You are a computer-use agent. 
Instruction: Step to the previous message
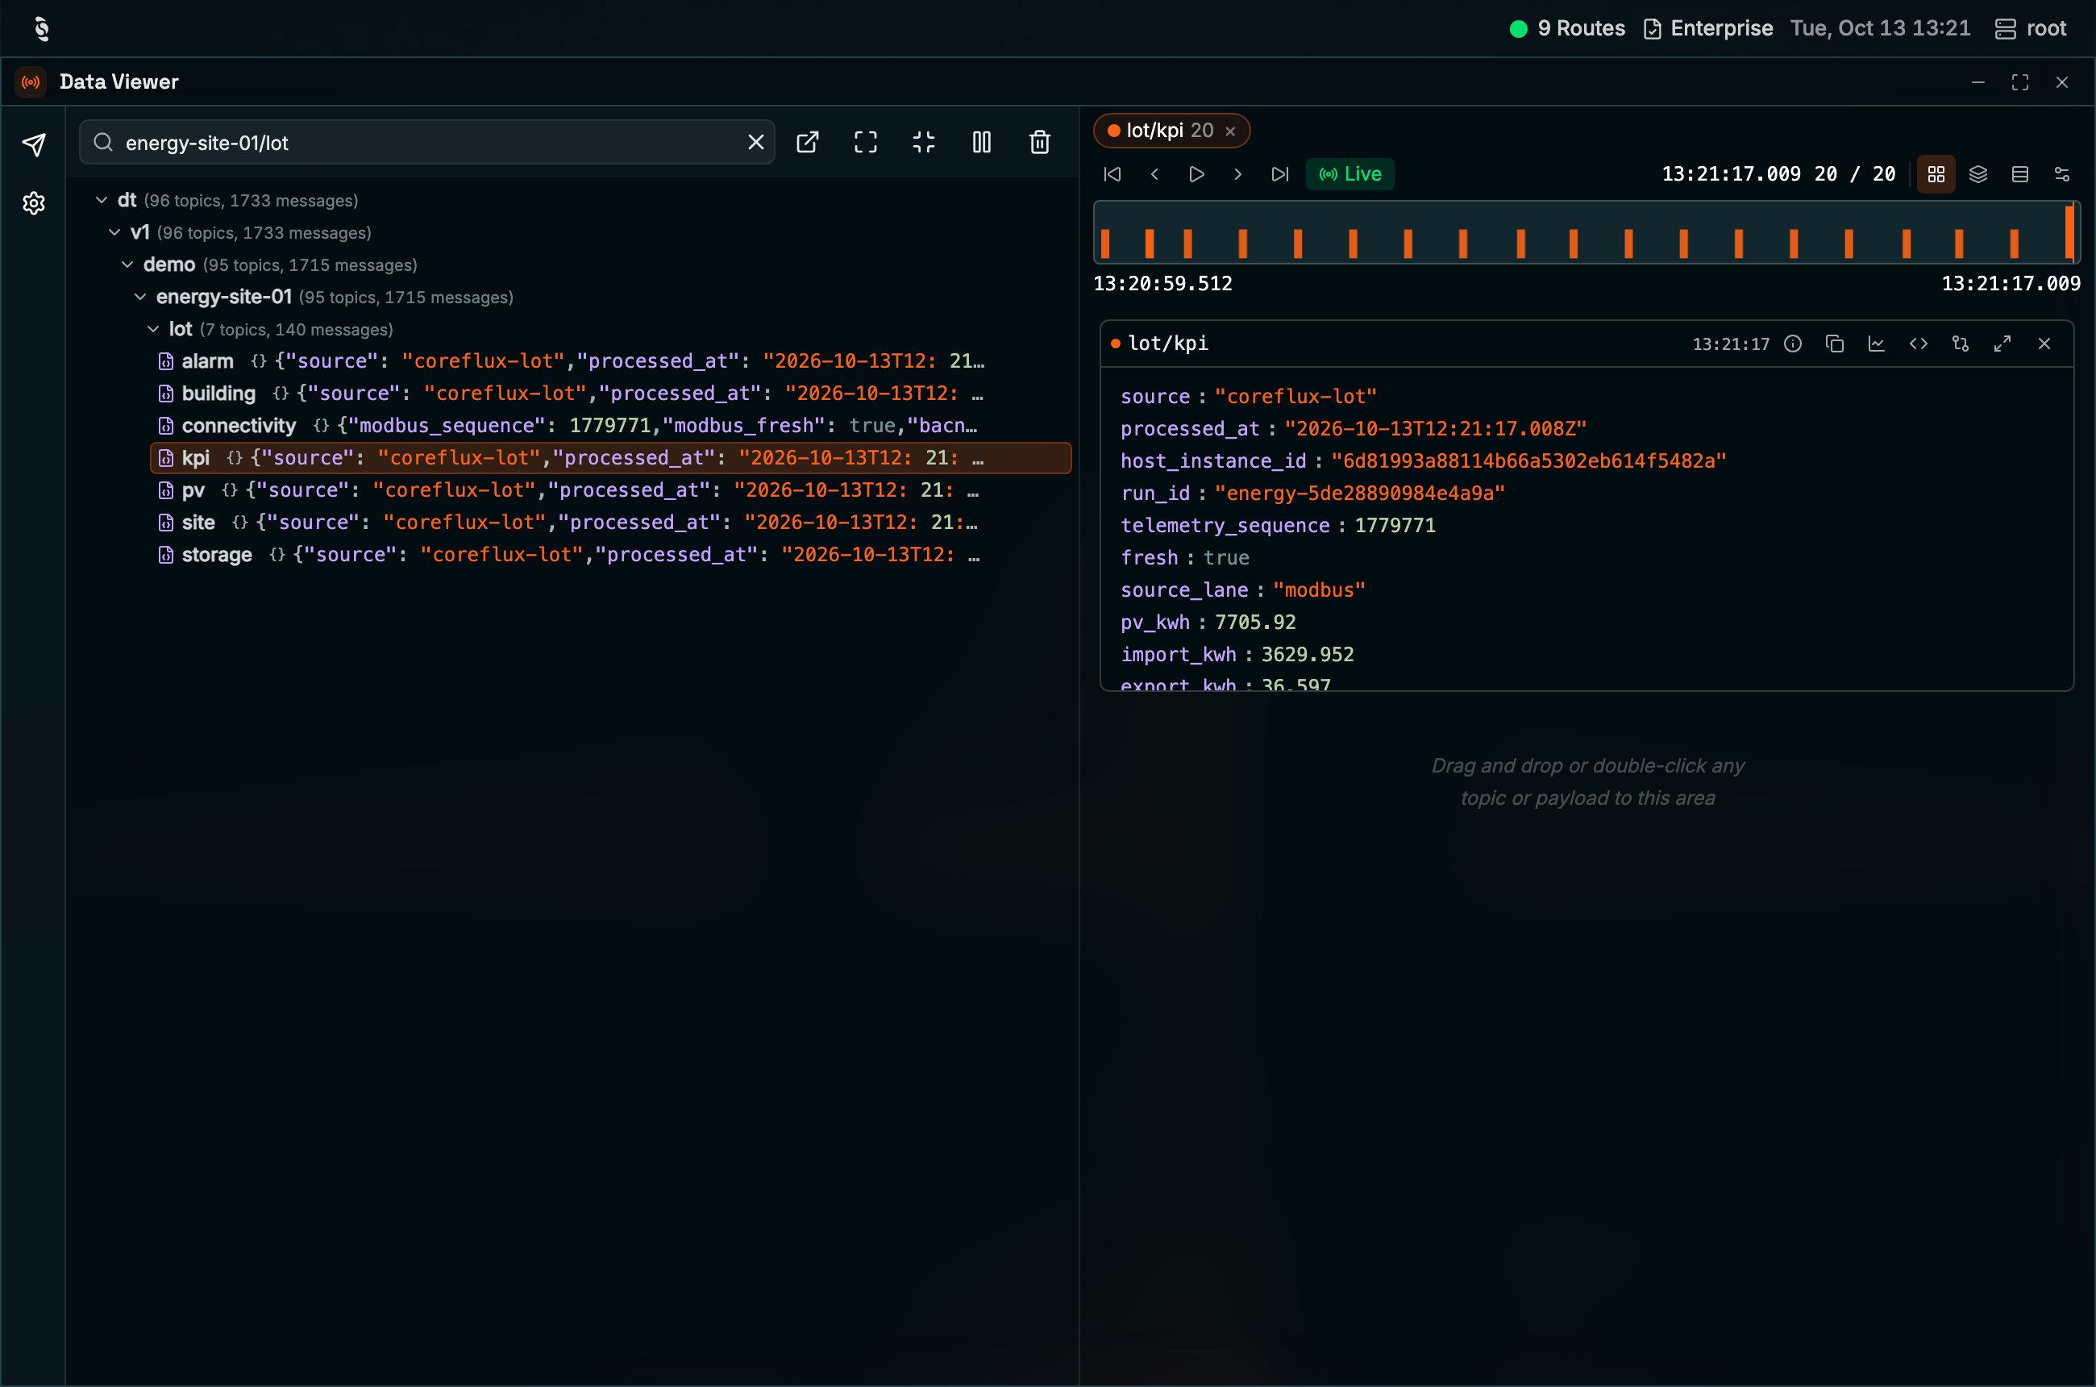coord(1154,174)
